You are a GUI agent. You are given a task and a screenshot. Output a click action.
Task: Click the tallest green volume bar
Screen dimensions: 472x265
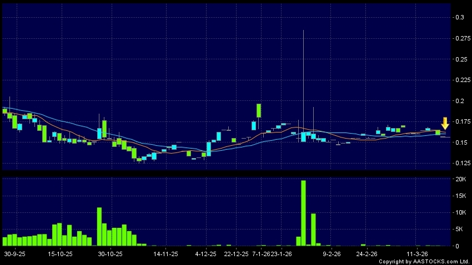(x=303, y=213)
